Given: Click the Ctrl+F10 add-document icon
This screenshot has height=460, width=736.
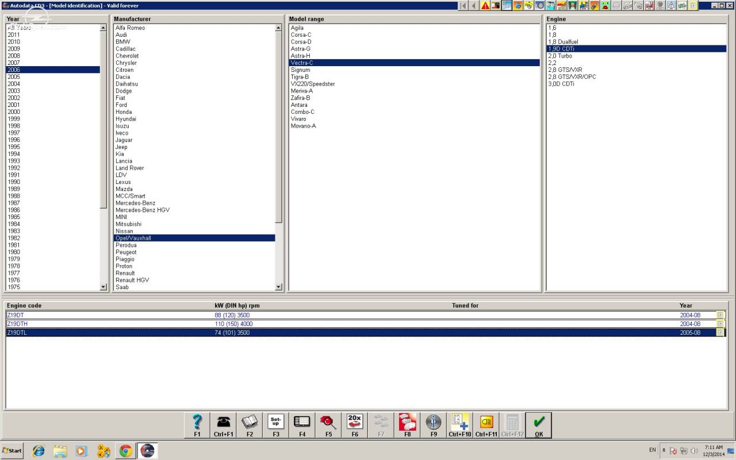Looking at the screenshot, I should coord(460,425).
